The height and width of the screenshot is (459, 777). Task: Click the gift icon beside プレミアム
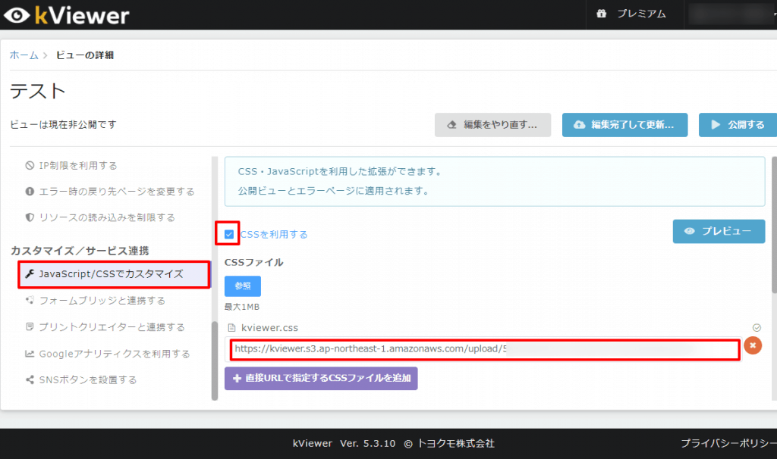pos(602,14)
